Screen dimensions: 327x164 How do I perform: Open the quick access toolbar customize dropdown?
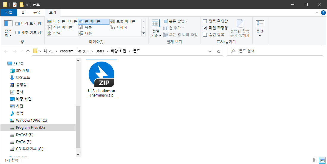click(x=27, y=5)
